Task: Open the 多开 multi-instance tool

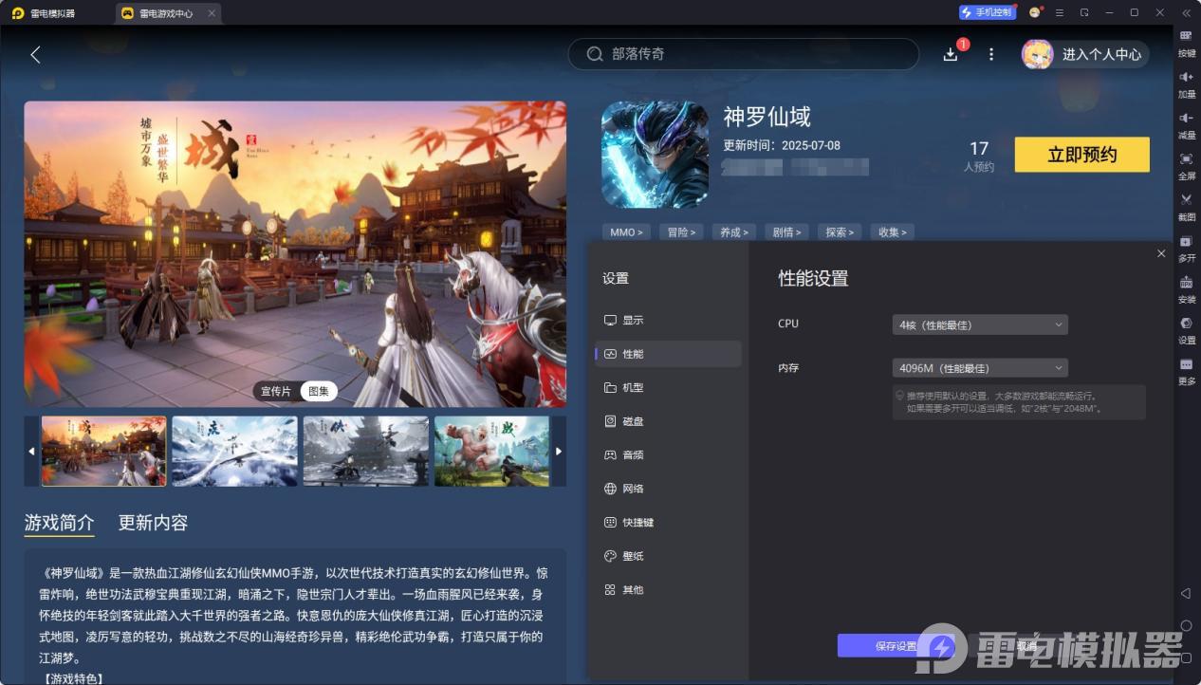Action: click(1187, 248)
